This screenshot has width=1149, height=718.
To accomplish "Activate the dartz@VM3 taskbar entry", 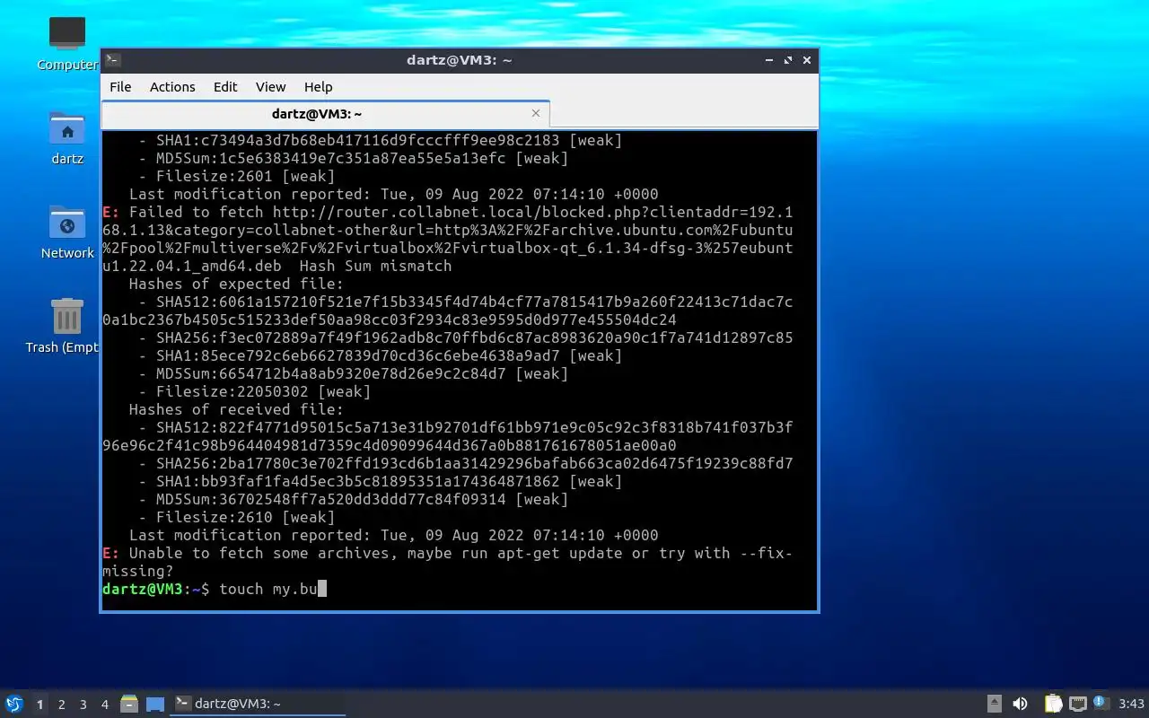I will pyautogui.click(x=259, y=705).
